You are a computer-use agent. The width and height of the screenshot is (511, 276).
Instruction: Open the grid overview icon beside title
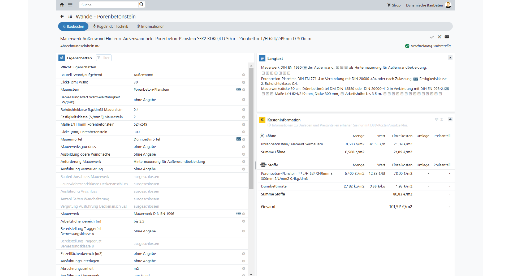point(70,16)
